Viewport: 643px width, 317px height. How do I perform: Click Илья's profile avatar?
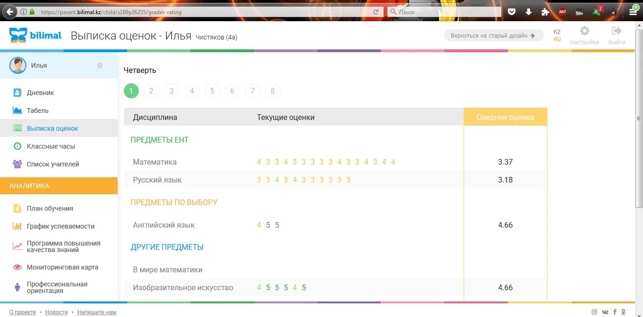coord(18,65)
